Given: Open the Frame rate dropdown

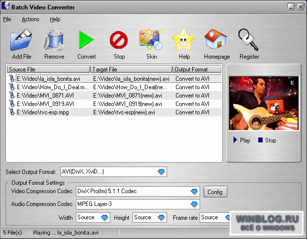Looking at the screenshot, I should tap(228, 217).
